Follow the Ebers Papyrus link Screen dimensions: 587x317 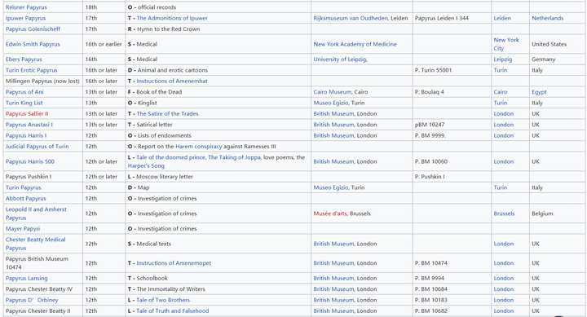(x=24, y=59)
